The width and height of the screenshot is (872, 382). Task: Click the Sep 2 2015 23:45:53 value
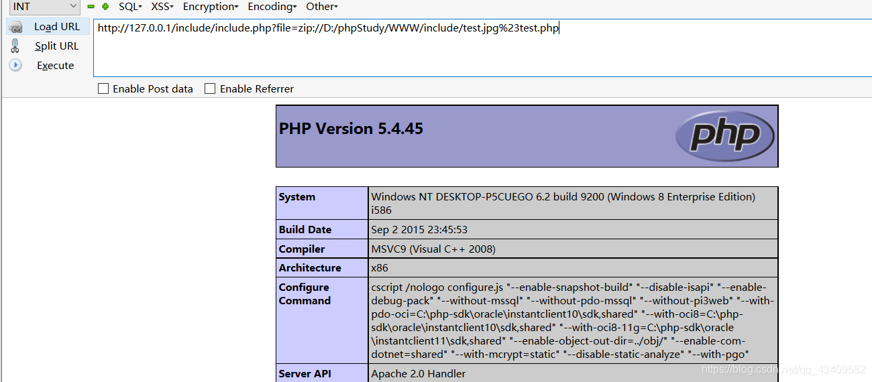point(419,229)
